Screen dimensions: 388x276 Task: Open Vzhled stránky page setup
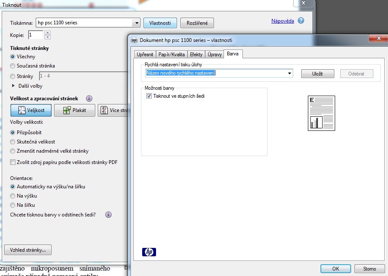point(28,250)
